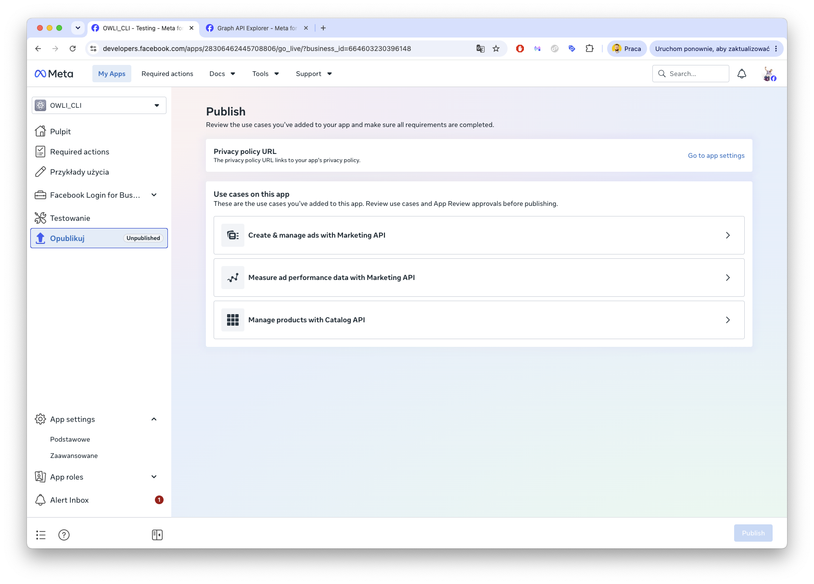Click the browser address bar URL

pos(257,49)
